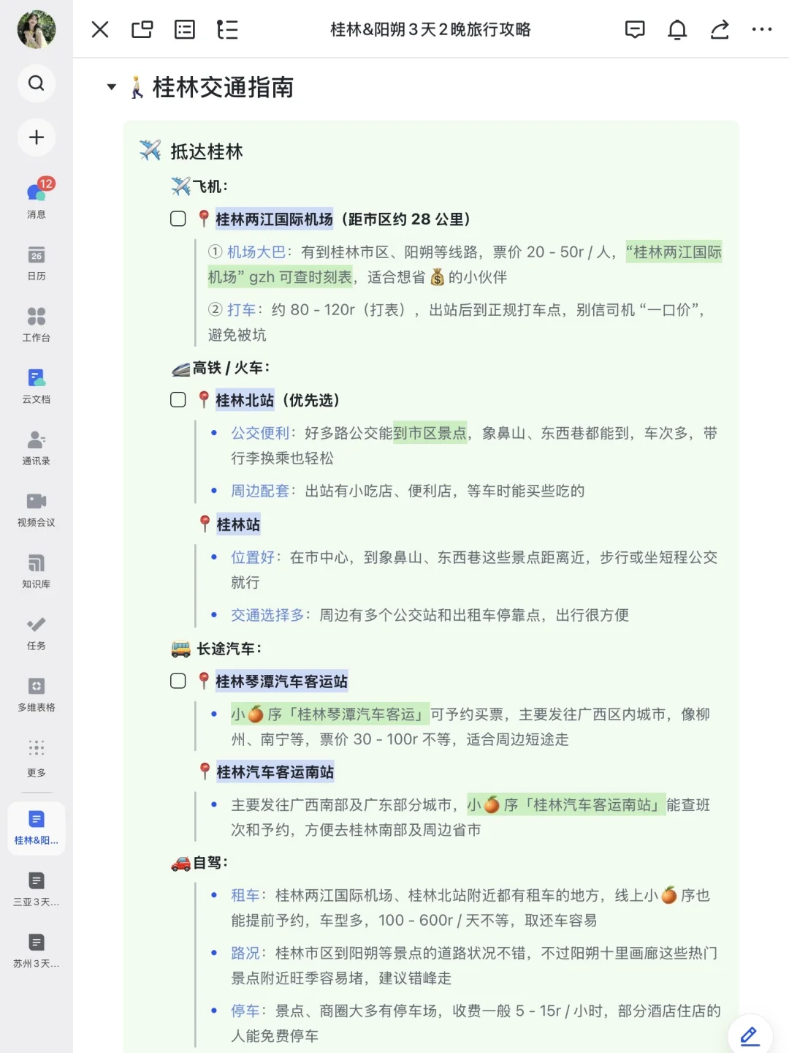Check the 桂林琴潭汽车客运站 checkbox
Image resolution: width=789 pixels, height=1053 pixels.
[x=178, y=681]
